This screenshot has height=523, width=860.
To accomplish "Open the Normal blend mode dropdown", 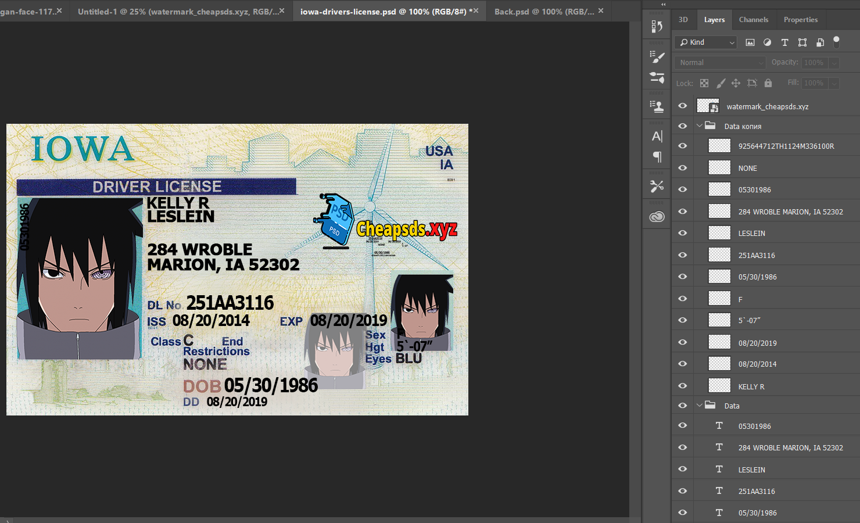I will 719,63.
